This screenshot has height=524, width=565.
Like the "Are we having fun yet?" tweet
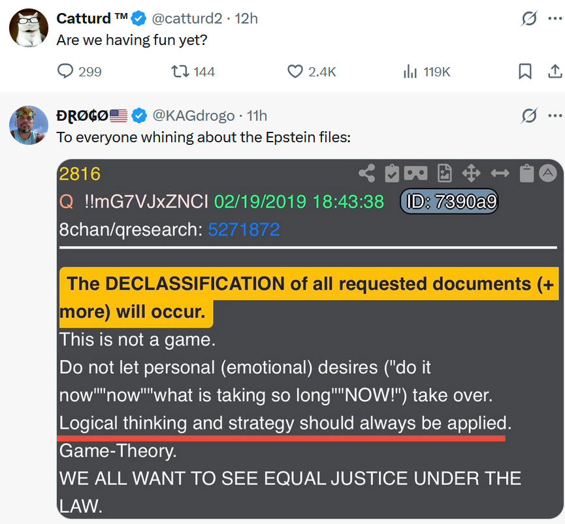(312, 71)
